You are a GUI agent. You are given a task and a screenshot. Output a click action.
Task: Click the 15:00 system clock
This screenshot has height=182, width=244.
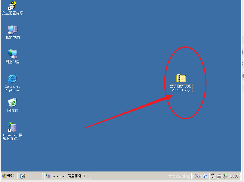pos(233,176)
